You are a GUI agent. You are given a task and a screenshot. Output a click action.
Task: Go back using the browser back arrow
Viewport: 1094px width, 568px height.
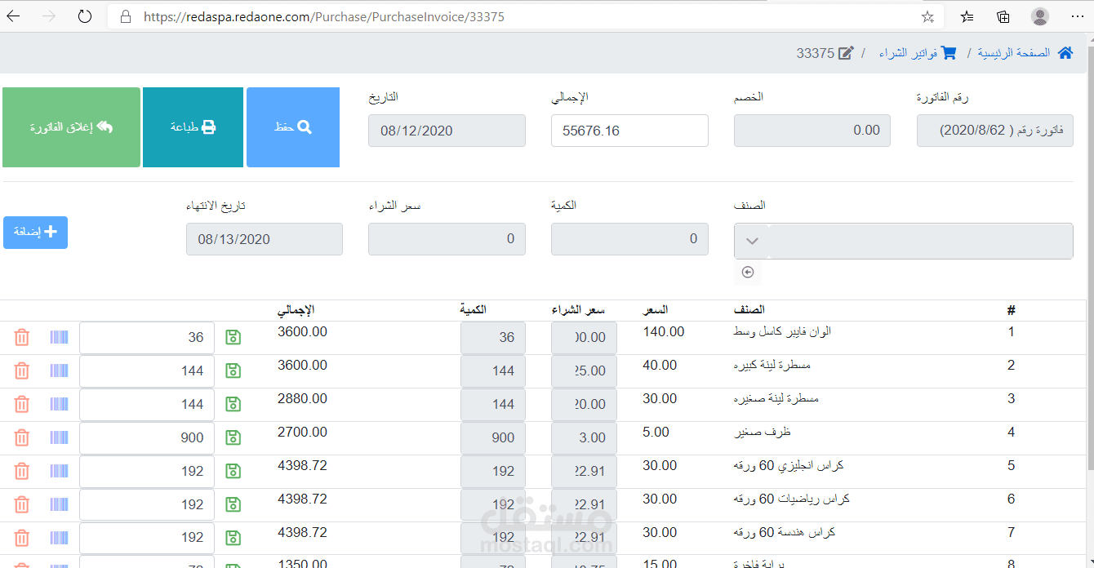pyautogui.click(x=14, y=16)
